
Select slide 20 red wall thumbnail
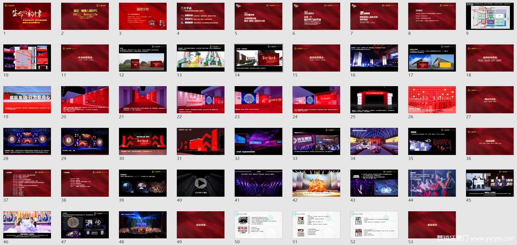coord(85,100)
